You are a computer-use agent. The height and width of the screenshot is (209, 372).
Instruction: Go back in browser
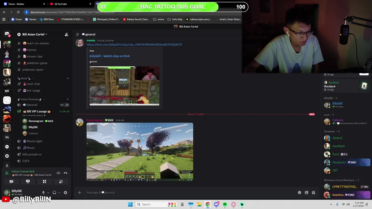click(x=4, y=12)
